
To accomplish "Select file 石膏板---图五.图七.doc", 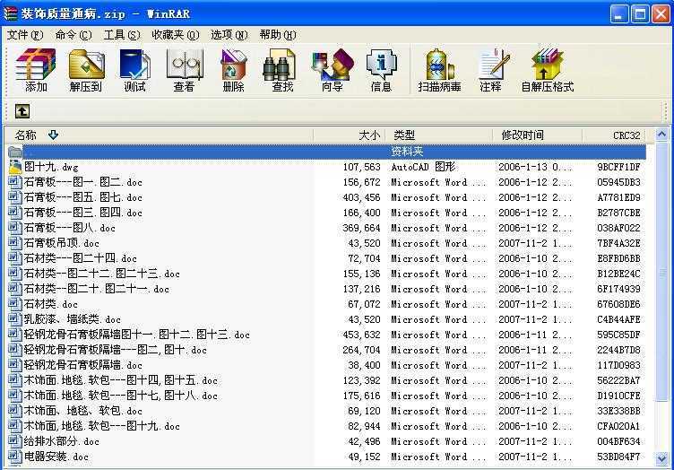I will (83, 197).
